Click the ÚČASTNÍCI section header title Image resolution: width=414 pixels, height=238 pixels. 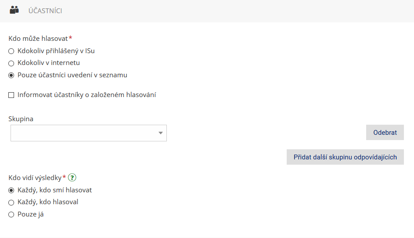tap(45, 11)
